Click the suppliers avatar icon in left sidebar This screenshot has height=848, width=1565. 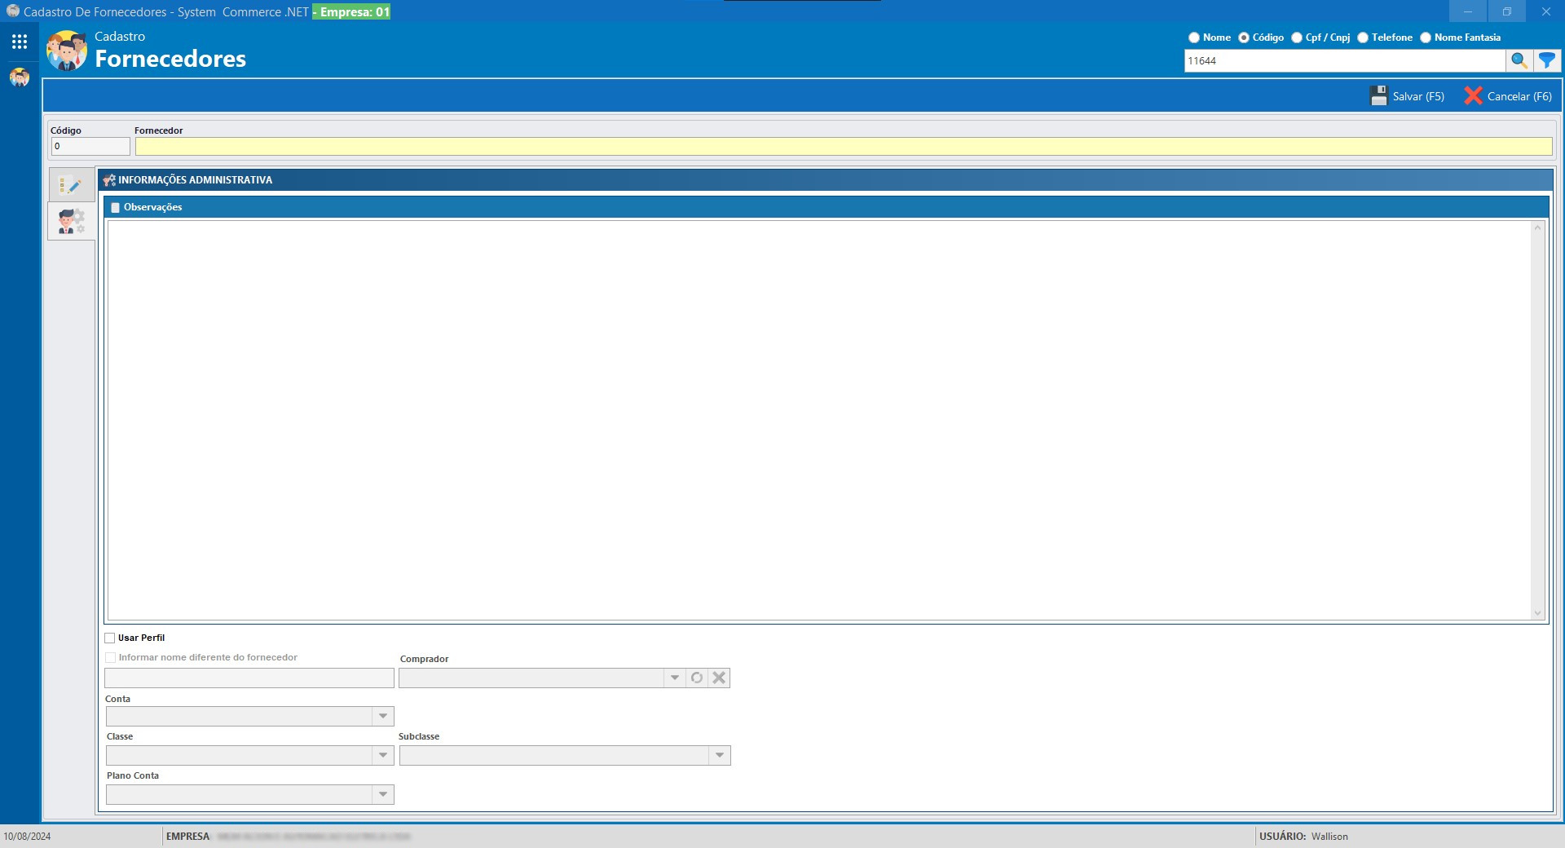(20, 78)
